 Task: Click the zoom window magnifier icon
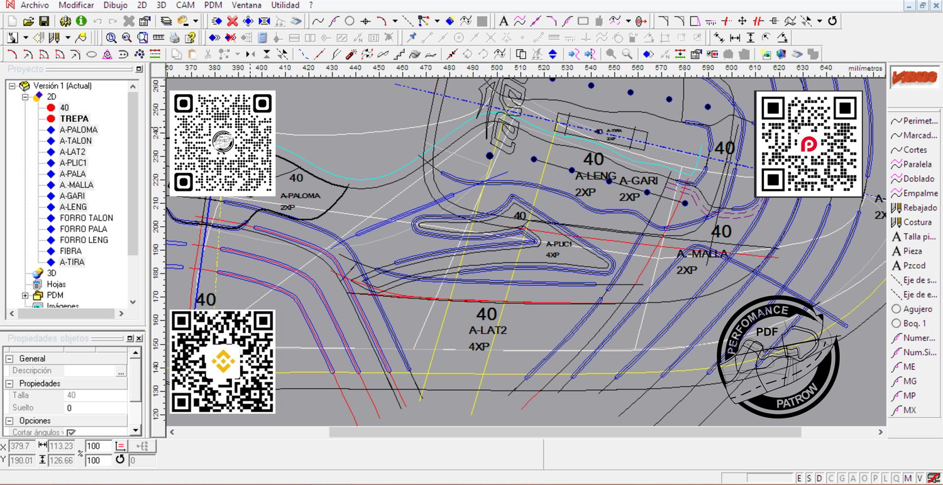(x=143, y=37)
